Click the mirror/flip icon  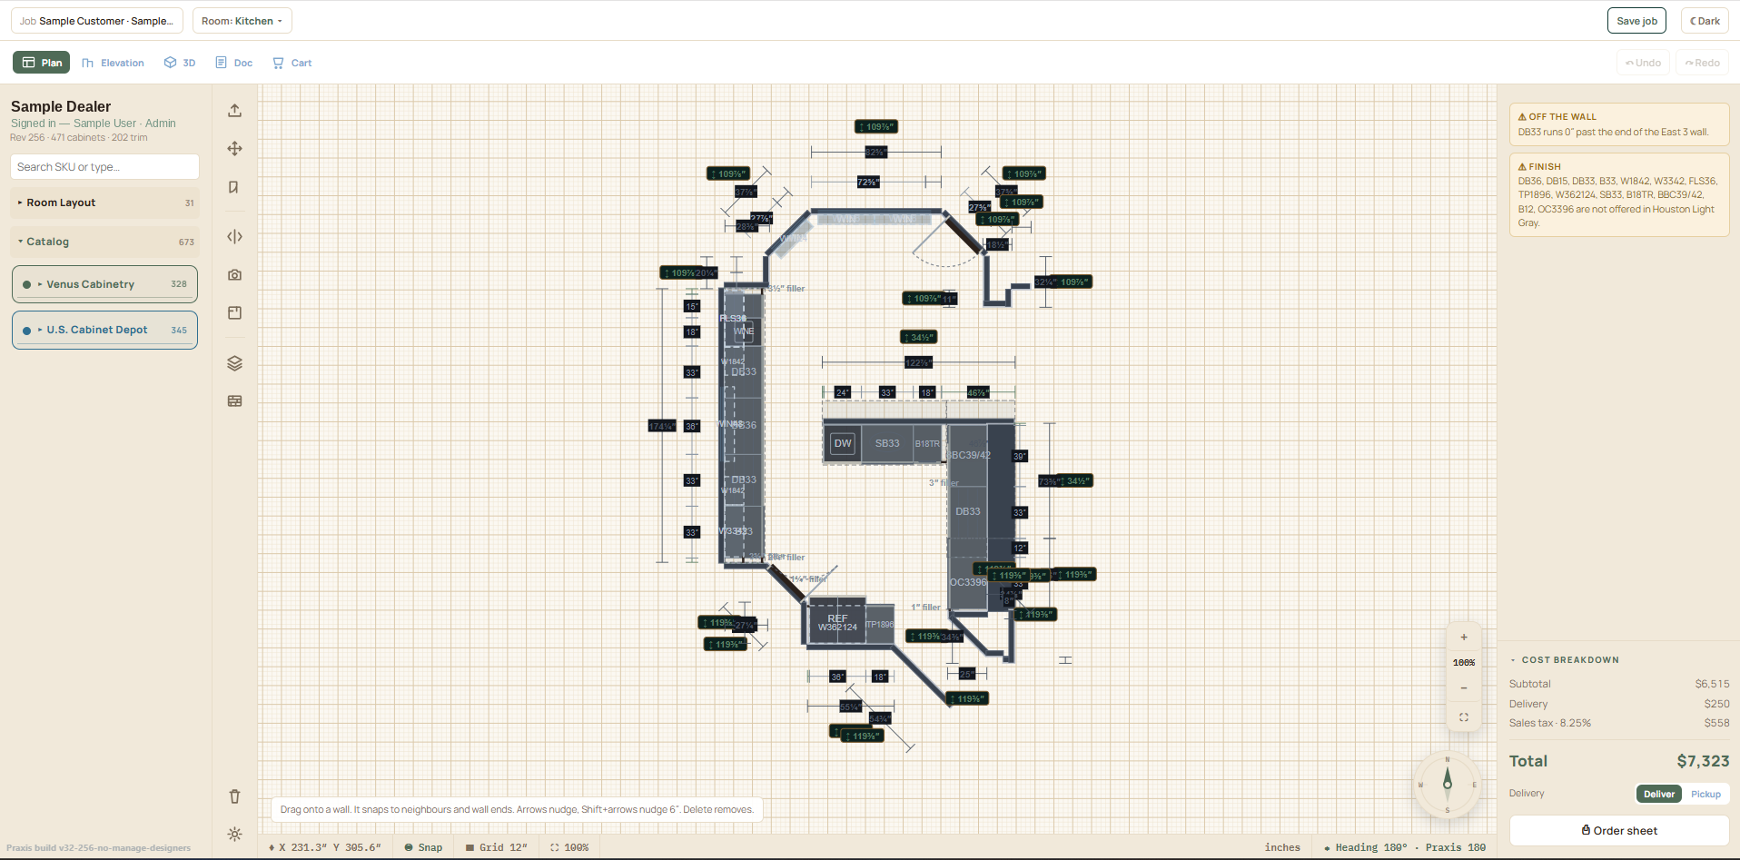point(234,237)
